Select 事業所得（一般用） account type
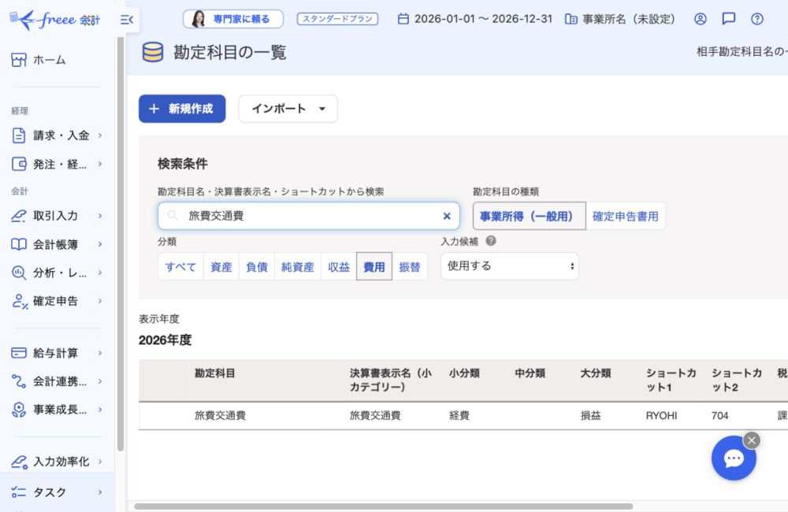The image size is (788, 512). coord(530,216)
